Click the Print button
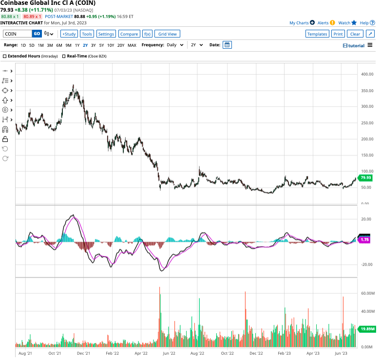 tap(338, 34)
